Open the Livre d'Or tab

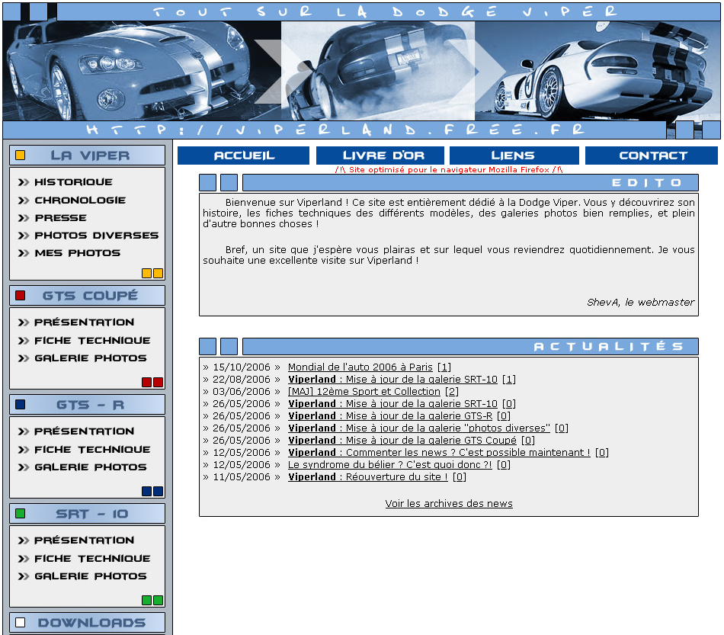[380, 156]
